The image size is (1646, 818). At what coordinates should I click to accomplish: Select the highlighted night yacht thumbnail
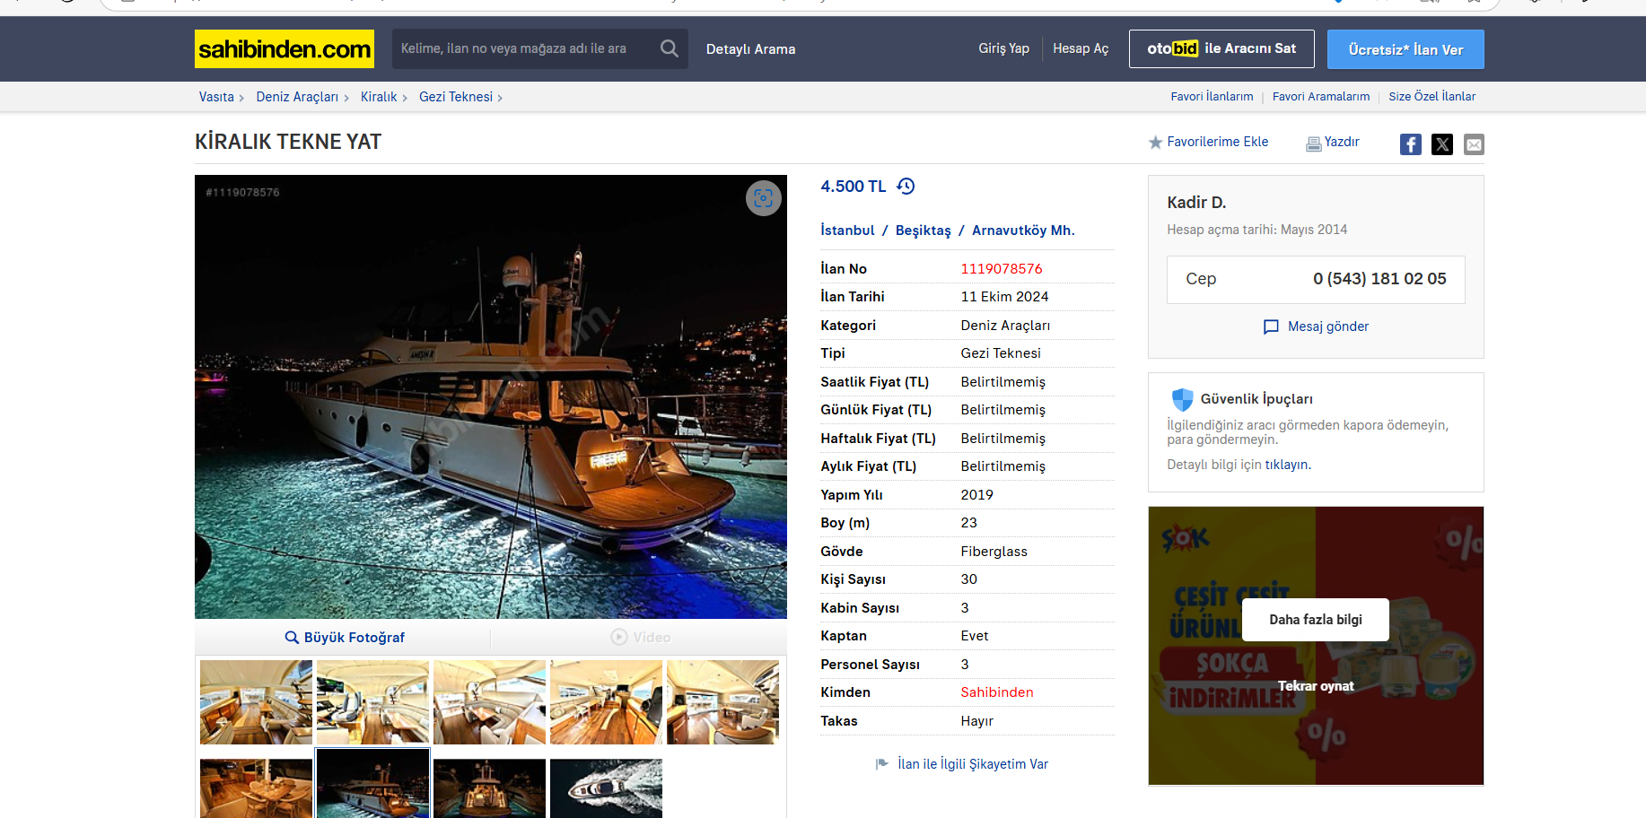coord(372,784)
